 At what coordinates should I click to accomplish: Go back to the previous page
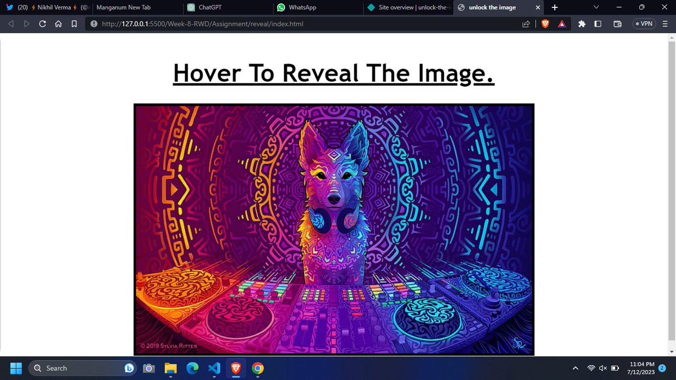pos(11,24)
